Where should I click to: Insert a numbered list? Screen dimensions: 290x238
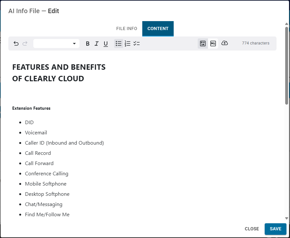[x=128, y=43]
